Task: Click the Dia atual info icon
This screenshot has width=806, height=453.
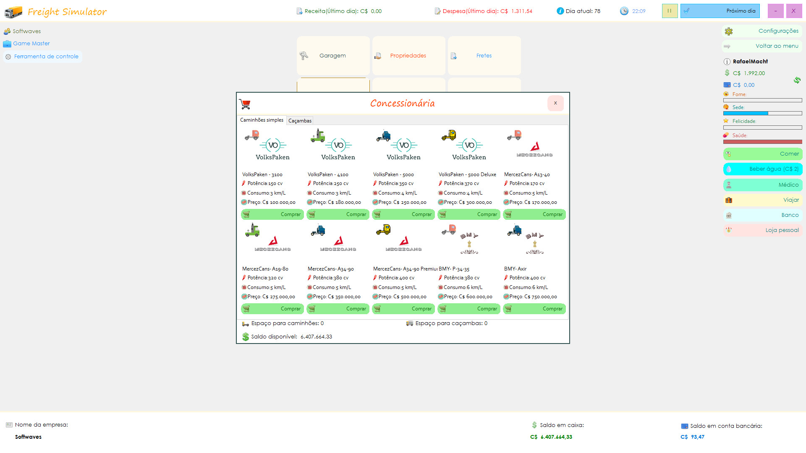Action: pos(560,11)
